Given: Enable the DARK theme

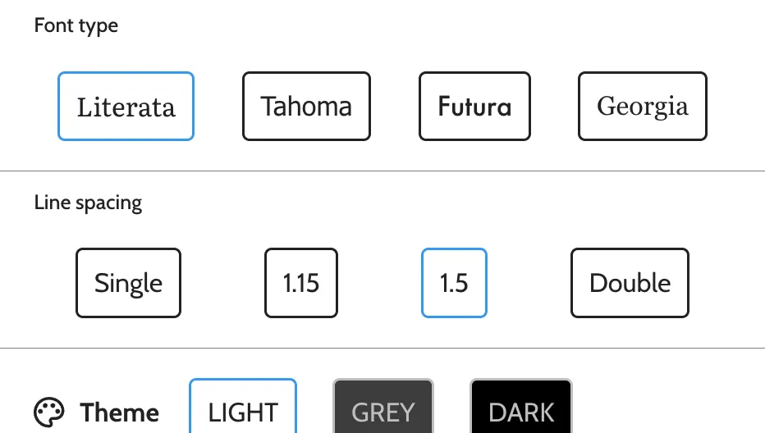Looking at the screenshot, I should [521, 410].
